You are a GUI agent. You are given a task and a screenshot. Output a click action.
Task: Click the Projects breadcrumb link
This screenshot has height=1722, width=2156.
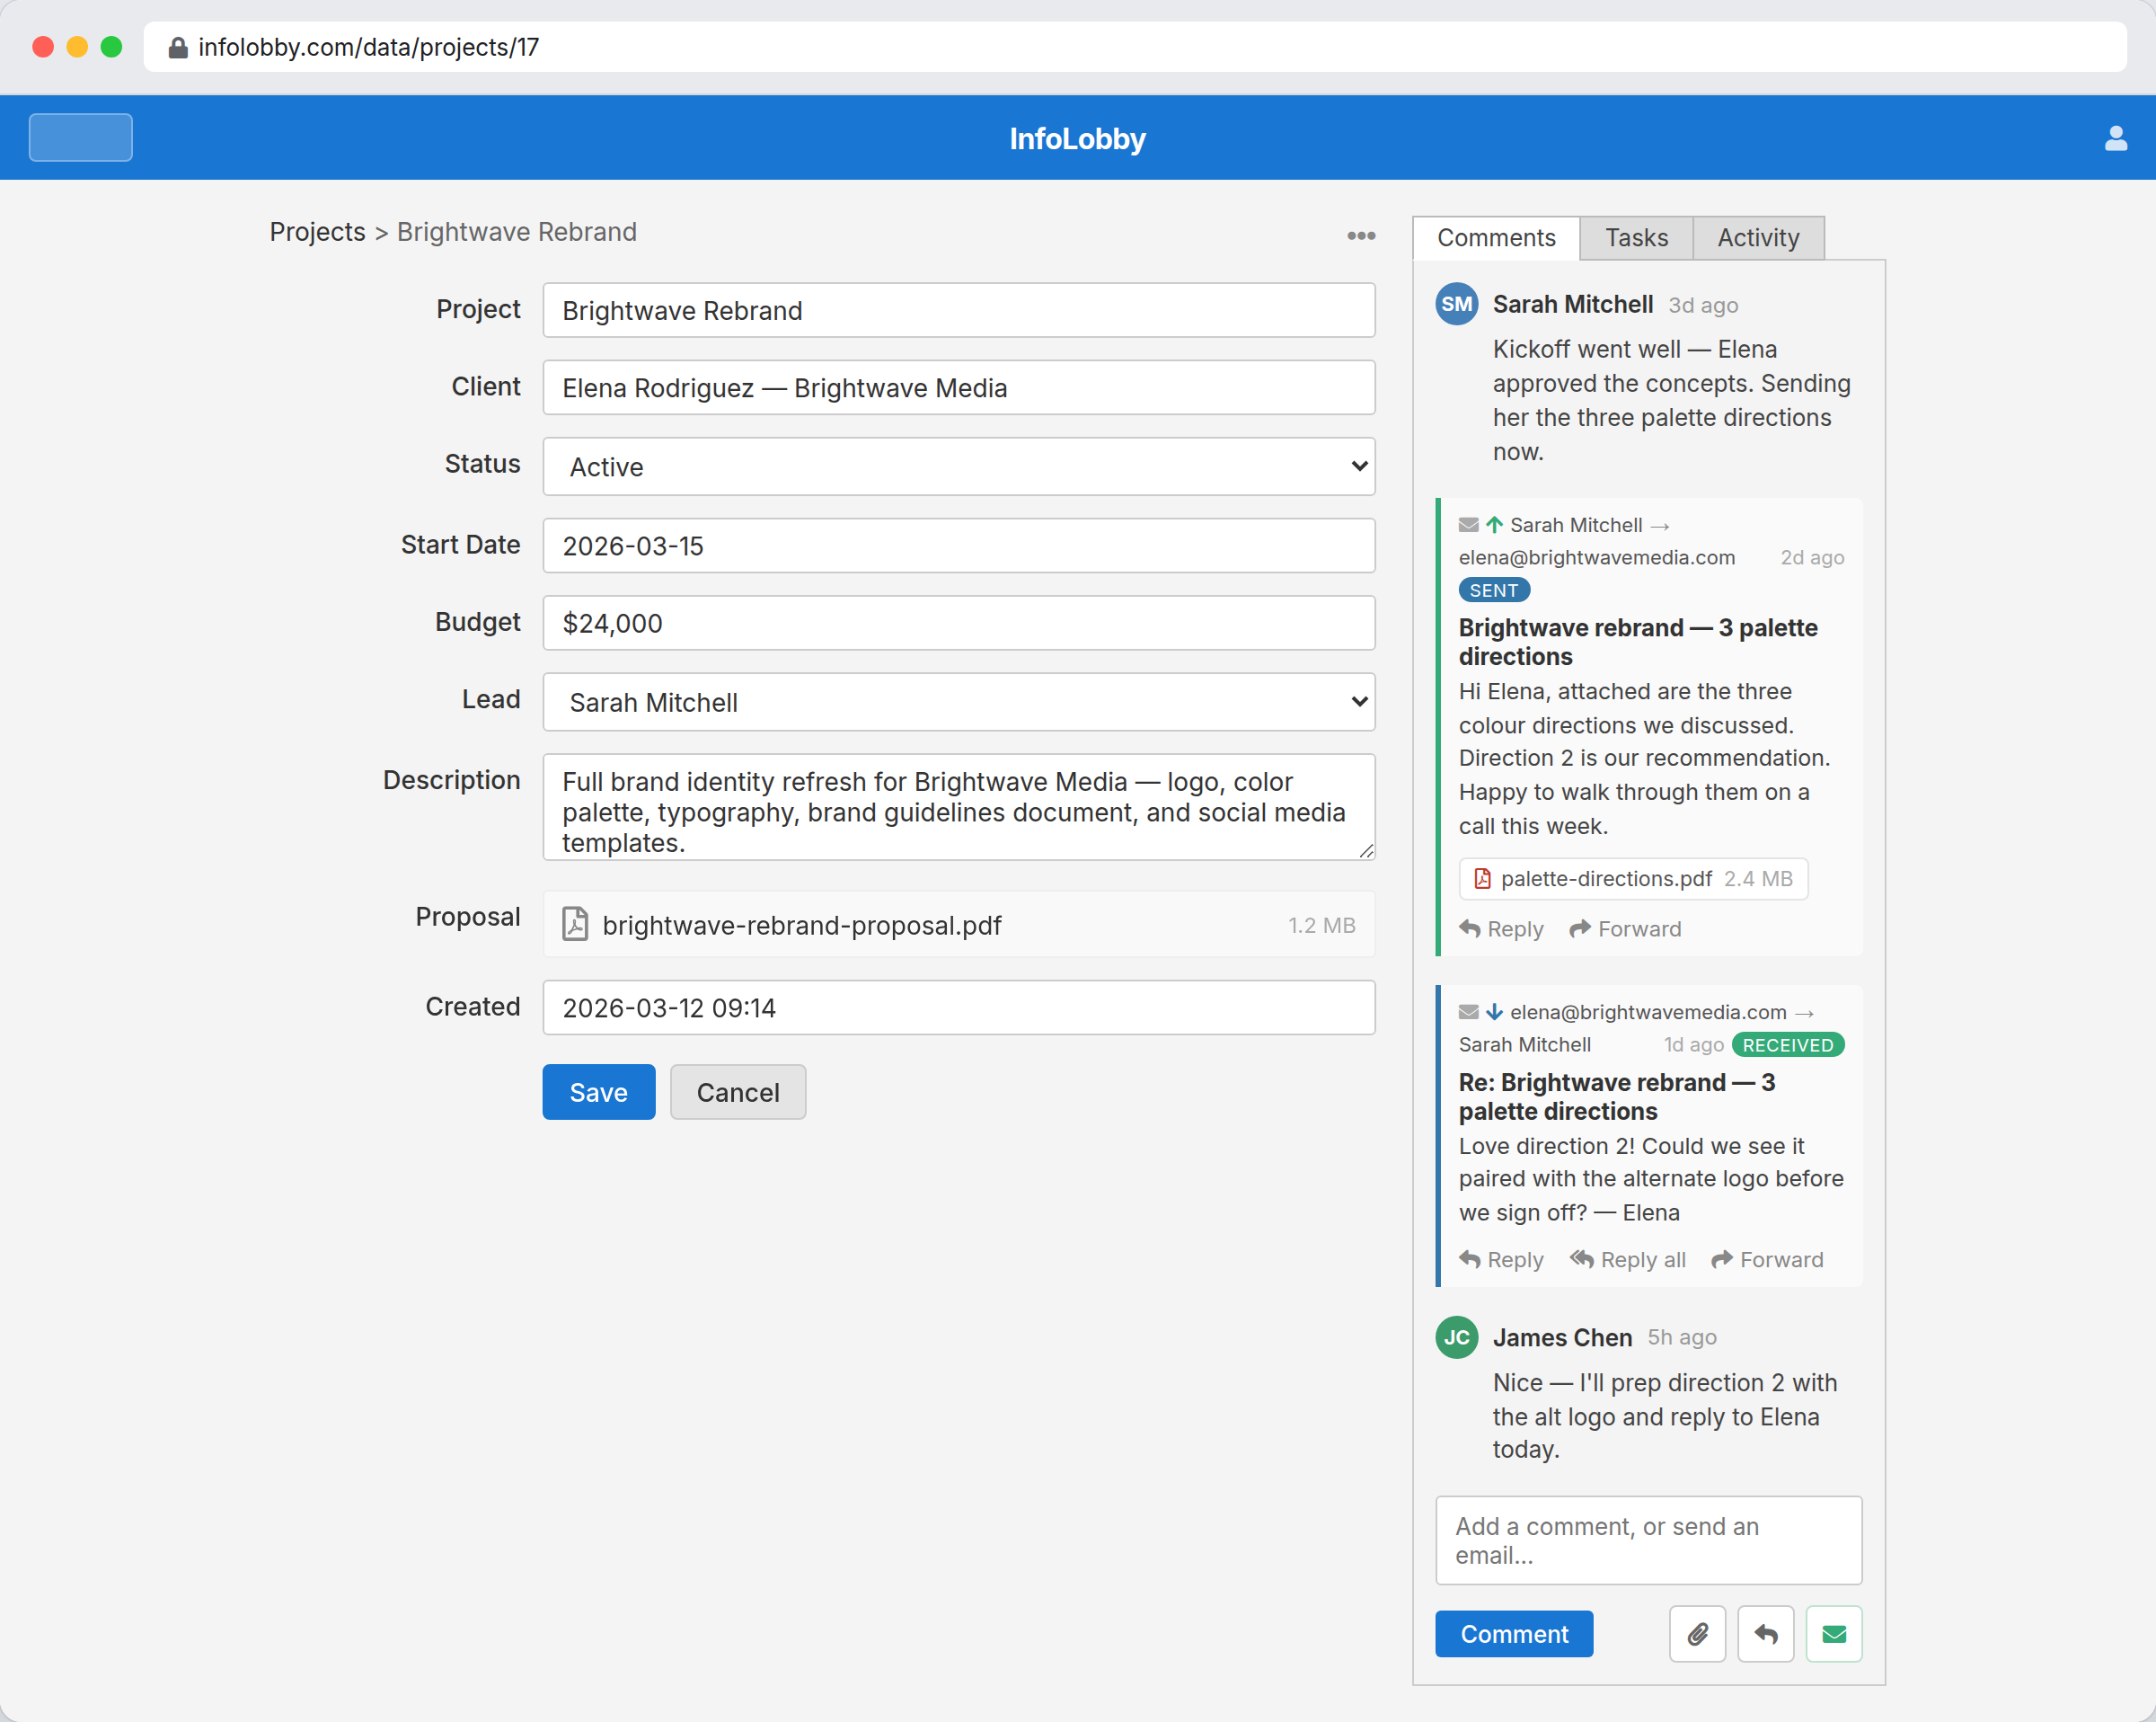click(x=317, y=232)
